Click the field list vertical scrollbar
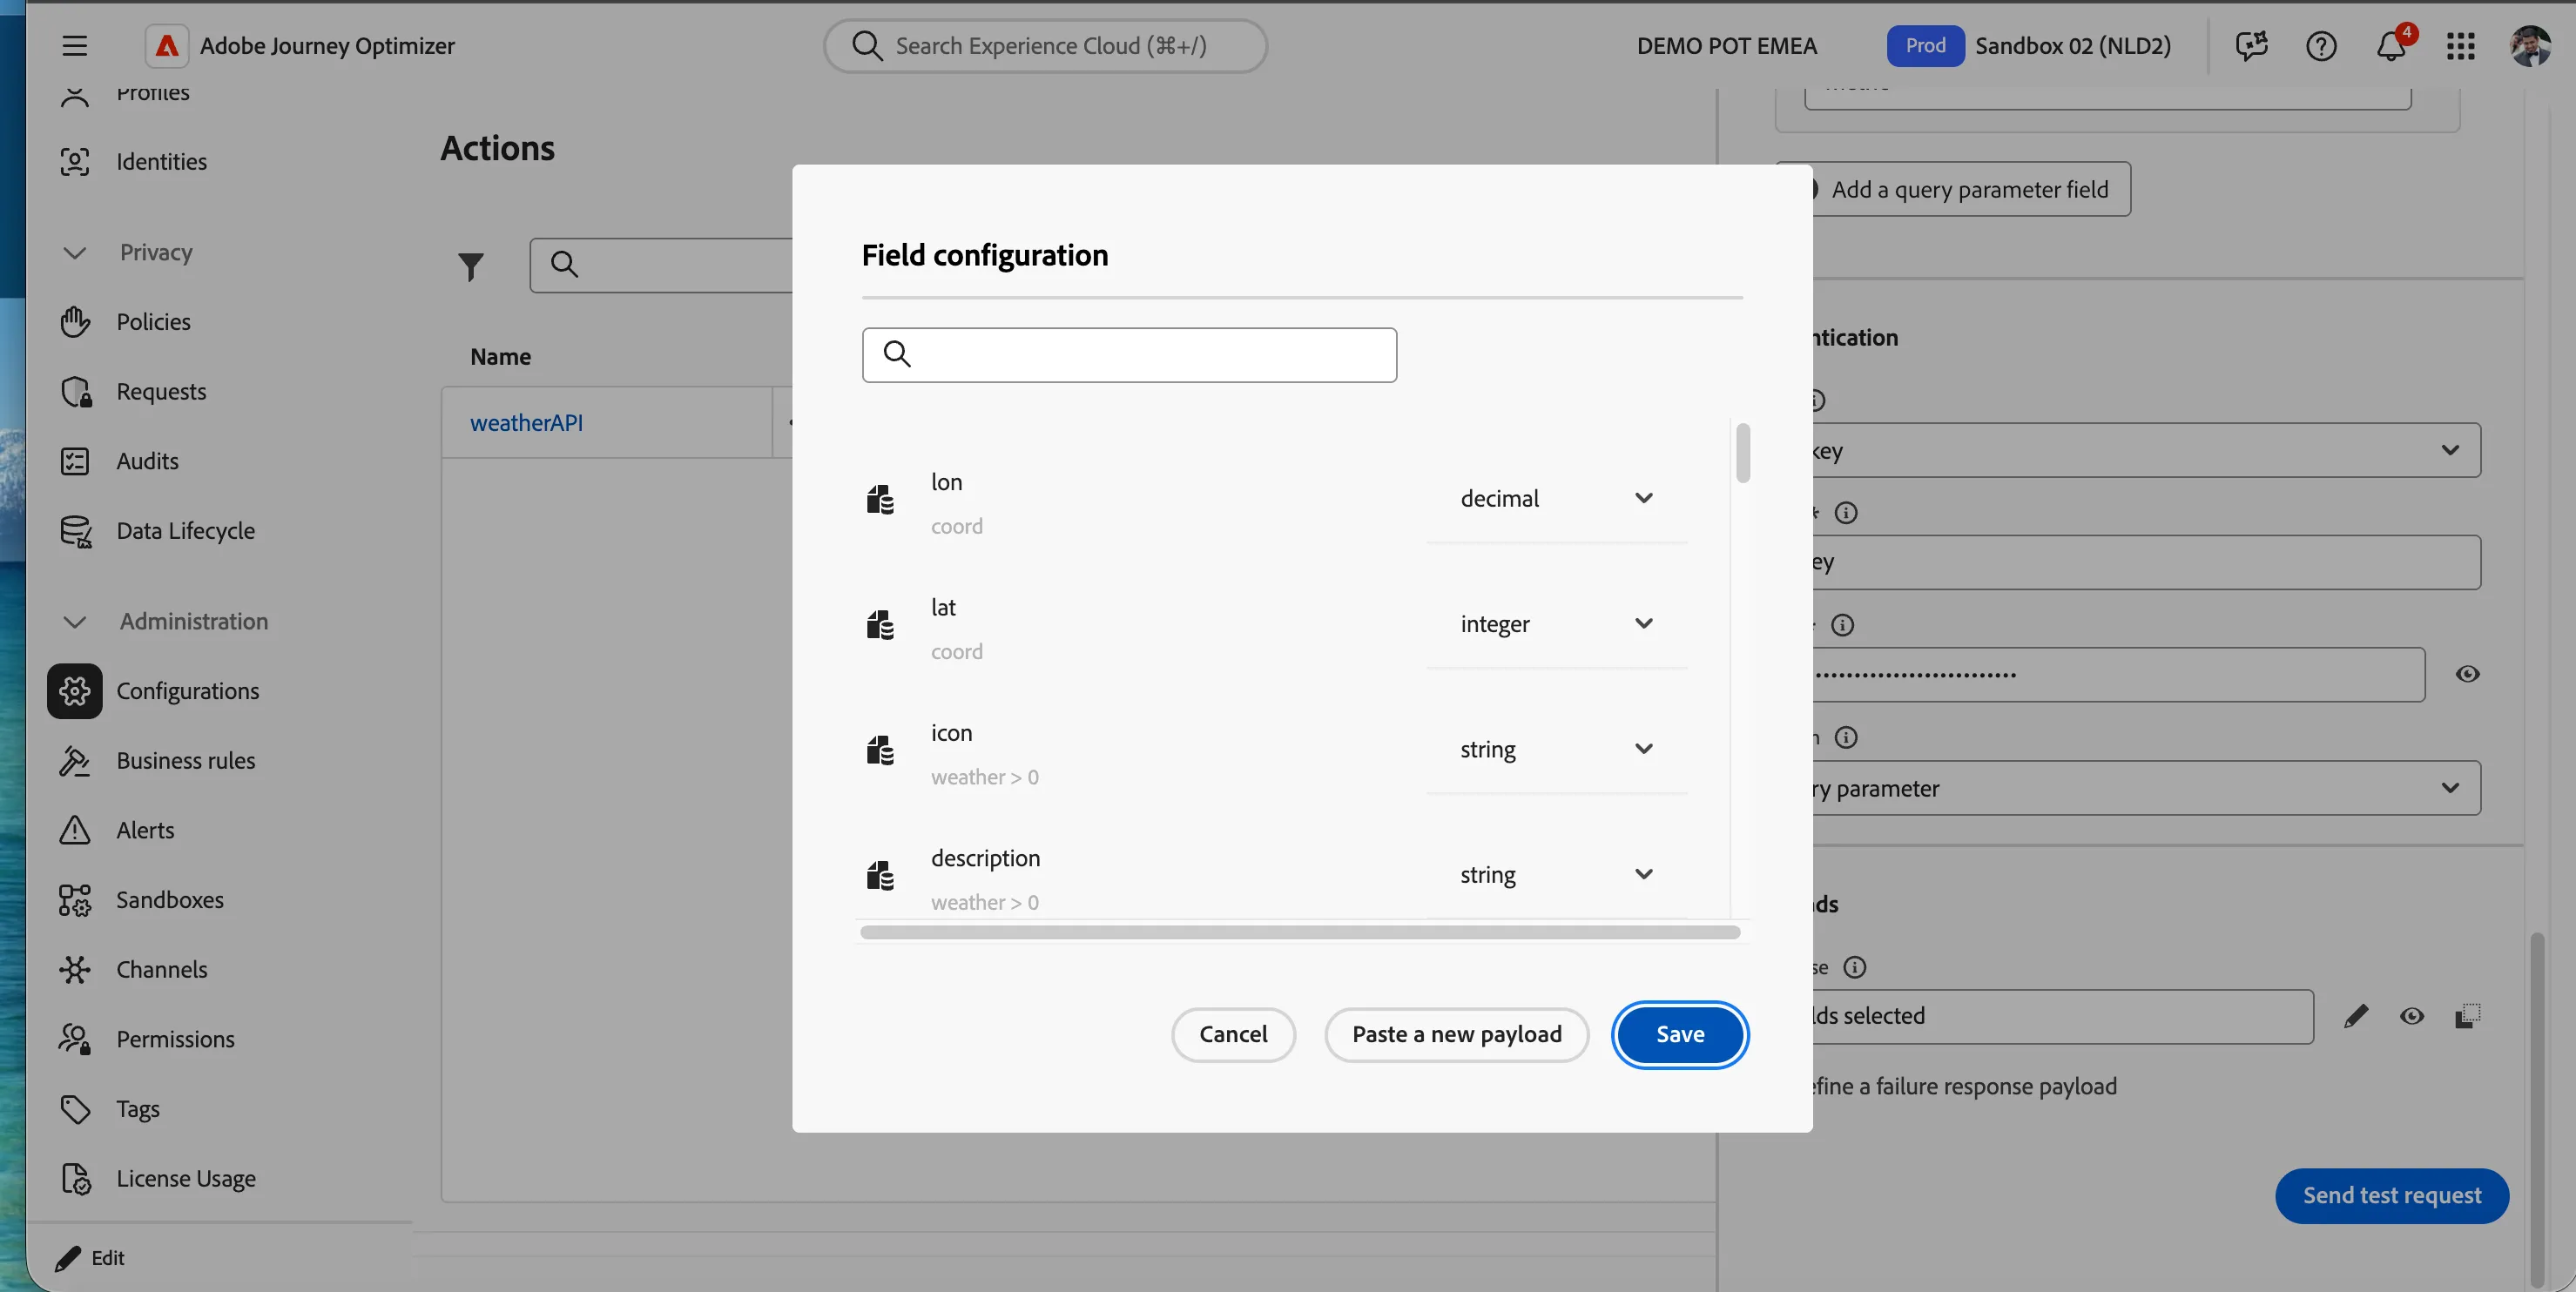2576x1292 pixels. [x=1743, y=453]
